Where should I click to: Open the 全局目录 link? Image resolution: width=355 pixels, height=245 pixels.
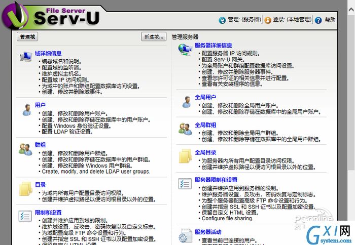(x=205, y=152)
